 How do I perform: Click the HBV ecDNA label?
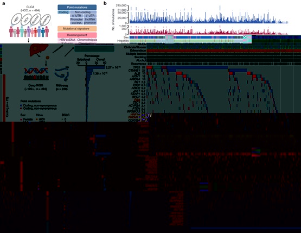pos(67,40)
